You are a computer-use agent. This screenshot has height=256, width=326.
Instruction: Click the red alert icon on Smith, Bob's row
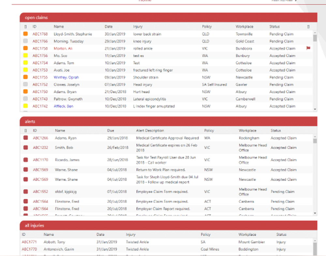(x=25, y=147)
